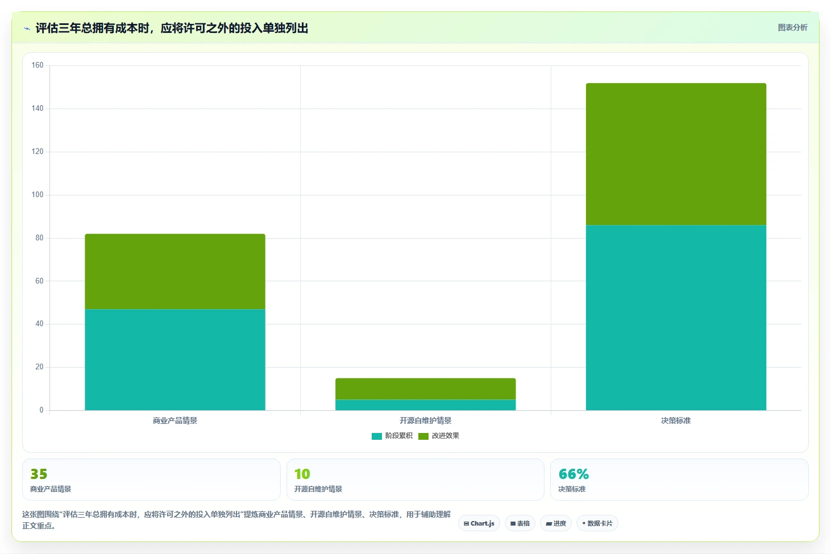Image resolution: width=831 pixels, height=554 pixels.
Task: Click the 商业产品情景 axis label
Action: (175, 420)
